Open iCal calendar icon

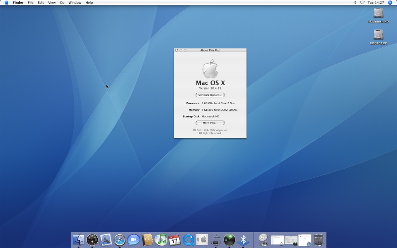pos(174,239)
